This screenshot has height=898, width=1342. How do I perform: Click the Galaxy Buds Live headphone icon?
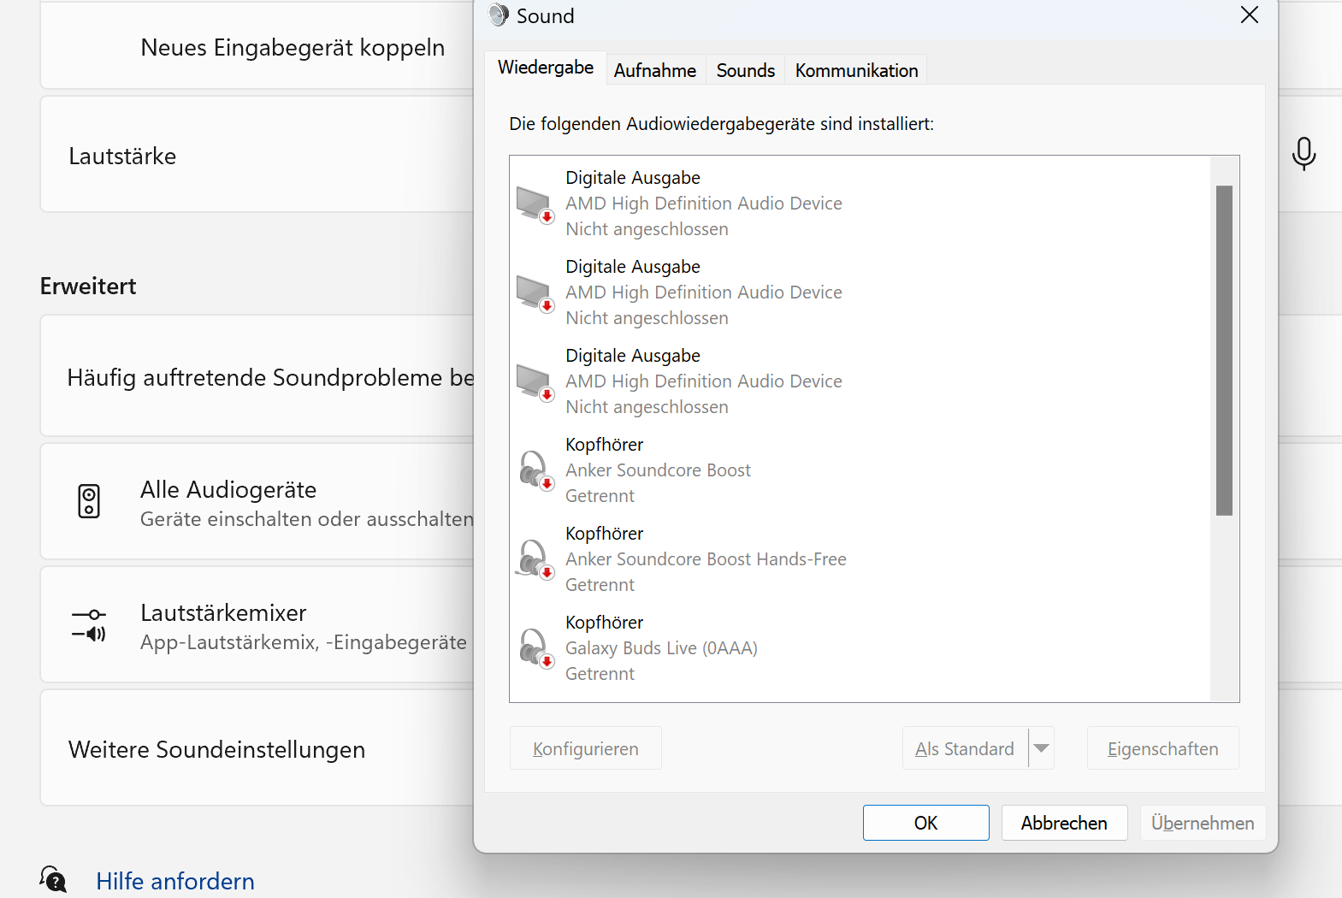tap(535, 649)
